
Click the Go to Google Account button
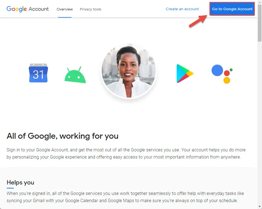click(x=232, y=9)
